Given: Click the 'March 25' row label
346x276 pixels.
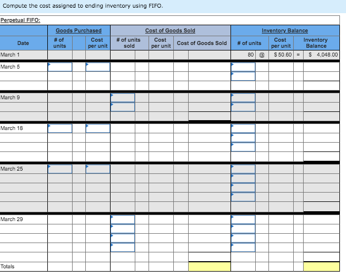Looking at the screenshot, I should click(x=12, y=169).
